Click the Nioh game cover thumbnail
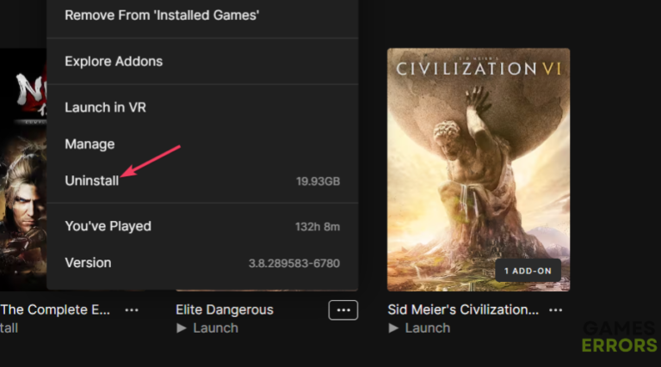The image size is (661, 367). (x=22, y=169)
